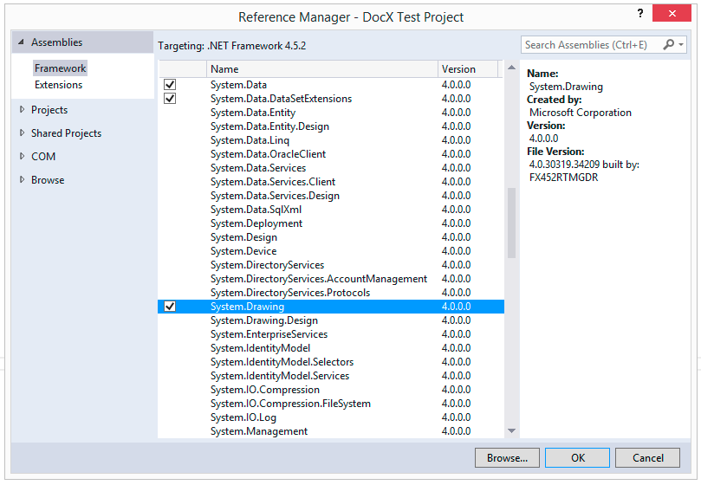Select the System.Device row
Image resolution: width=701 pixels, height=485 pixels.
point(331,251)
